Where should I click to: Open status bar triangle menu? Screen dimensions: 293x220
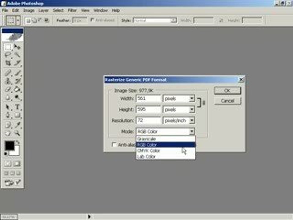89,217
